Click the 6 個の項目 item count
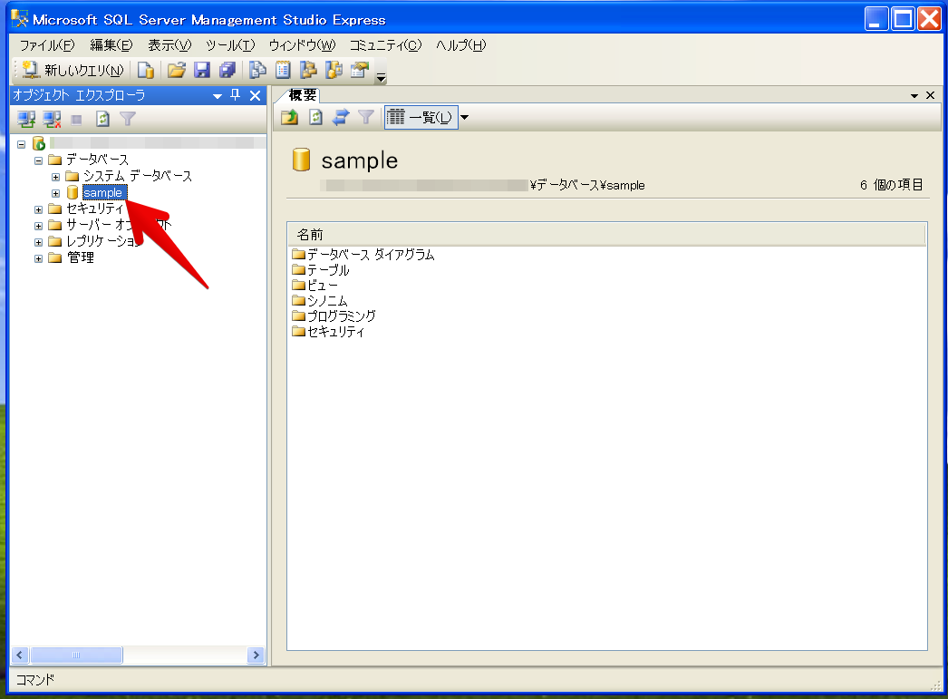Image resolution: width=948 pixels, height=699 pixels. 892,185
